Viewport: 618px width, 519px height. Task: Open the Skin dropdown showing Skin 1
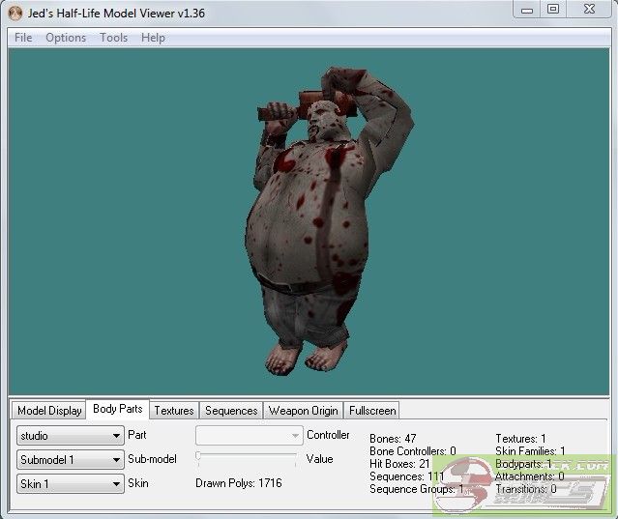[x=71, y=484]
